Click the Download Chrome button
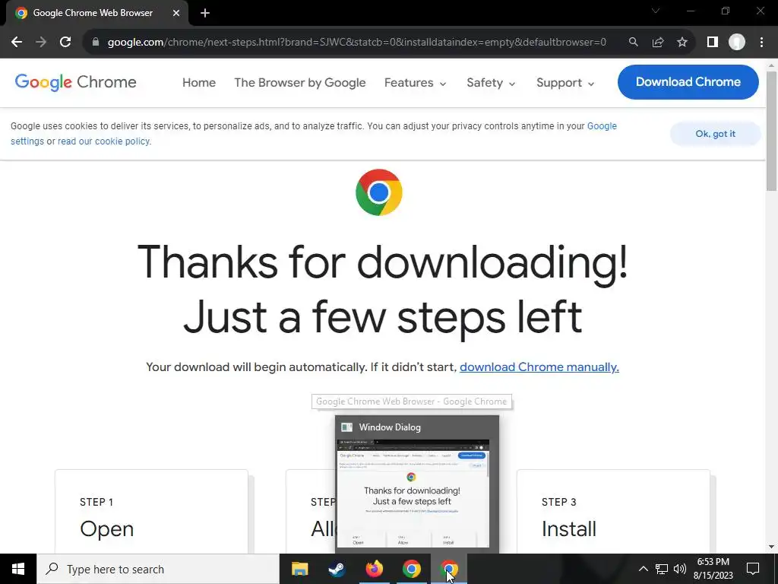Image resolution: width=778 pixels, height=584 pixels. (x=688, y=82)
